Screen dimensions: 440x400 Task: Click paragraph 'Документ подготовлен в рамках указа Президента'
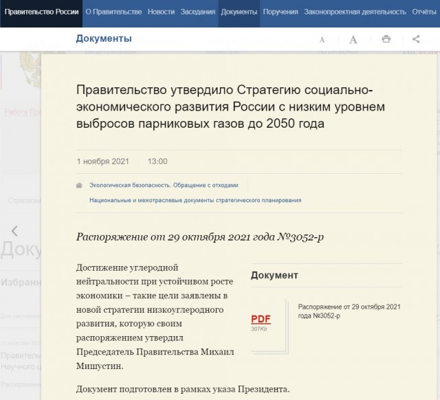[x=183, y=389]
